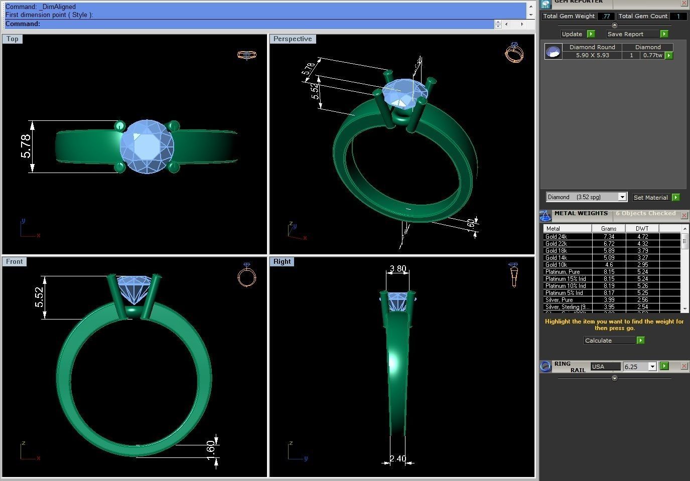Image resolution: width=690 pixels, height=481 pixels.
Task: Activate the Top viewport title label
Action: [13, 39]
